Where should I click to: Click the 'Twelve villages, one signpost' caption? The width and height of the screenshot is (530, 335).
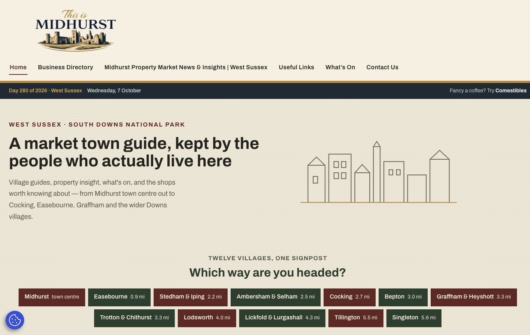coord(267,258)
